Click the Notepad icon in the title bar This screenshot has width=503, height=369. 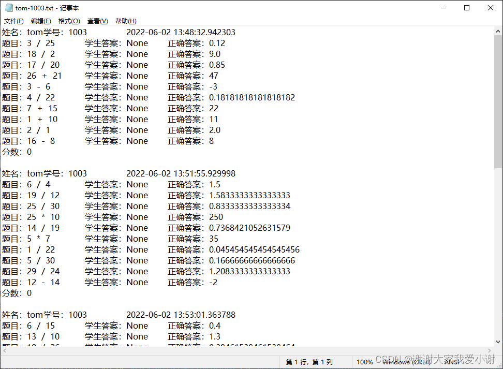pos(8,8)
